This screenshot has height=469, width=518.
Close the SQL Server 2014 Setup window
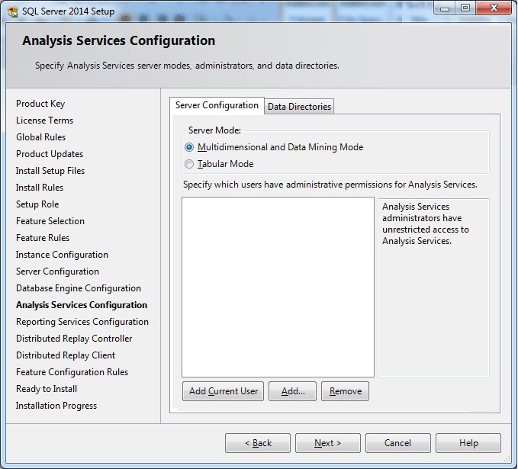tap(494, 8)
